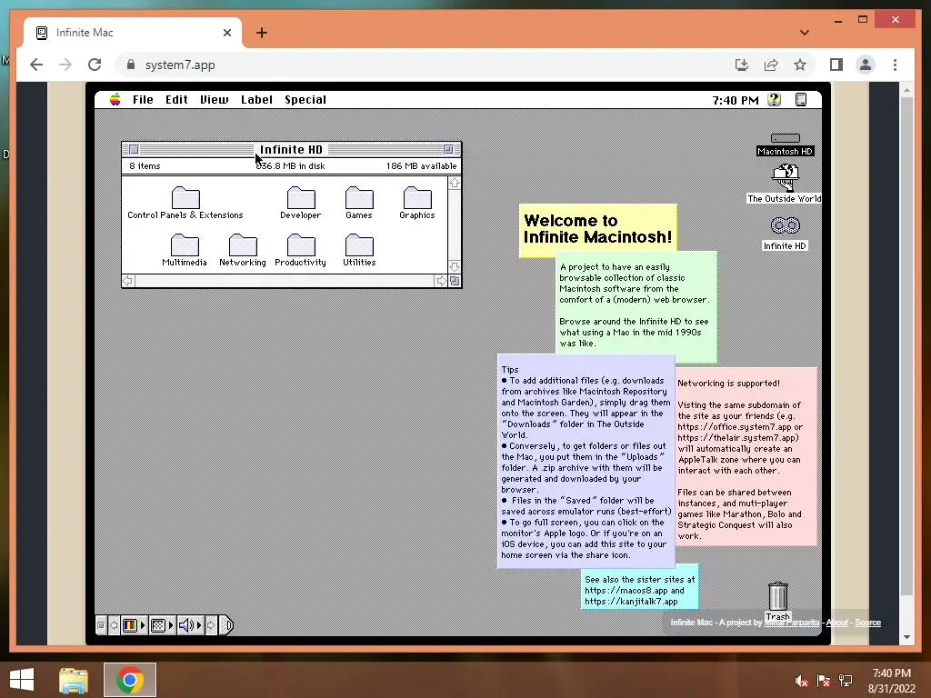Click the "186 MB available" text
The height and width of the screenshot is (698, 931).
[x=422, y=166]
